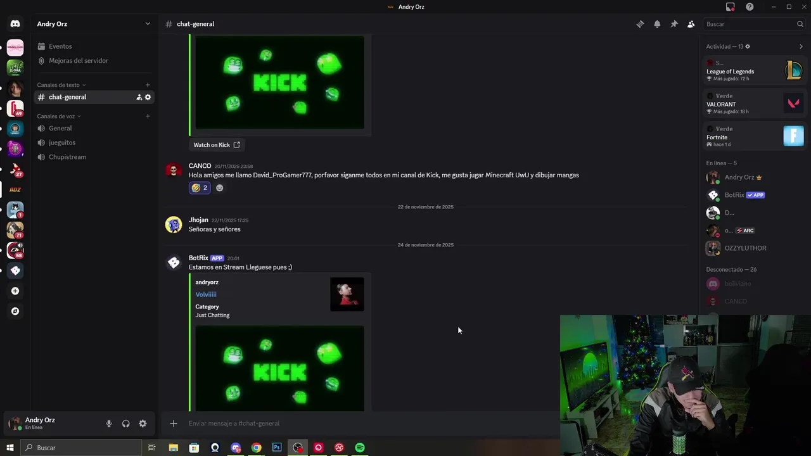
Task: Invite people to chat-general icon
Action: click(x=139, y=97)
